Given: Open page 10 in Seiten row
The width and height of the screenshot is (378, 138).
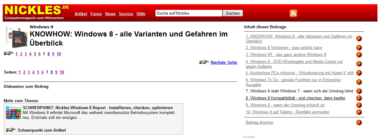Looking at the screenshot, I should (62, 72).
